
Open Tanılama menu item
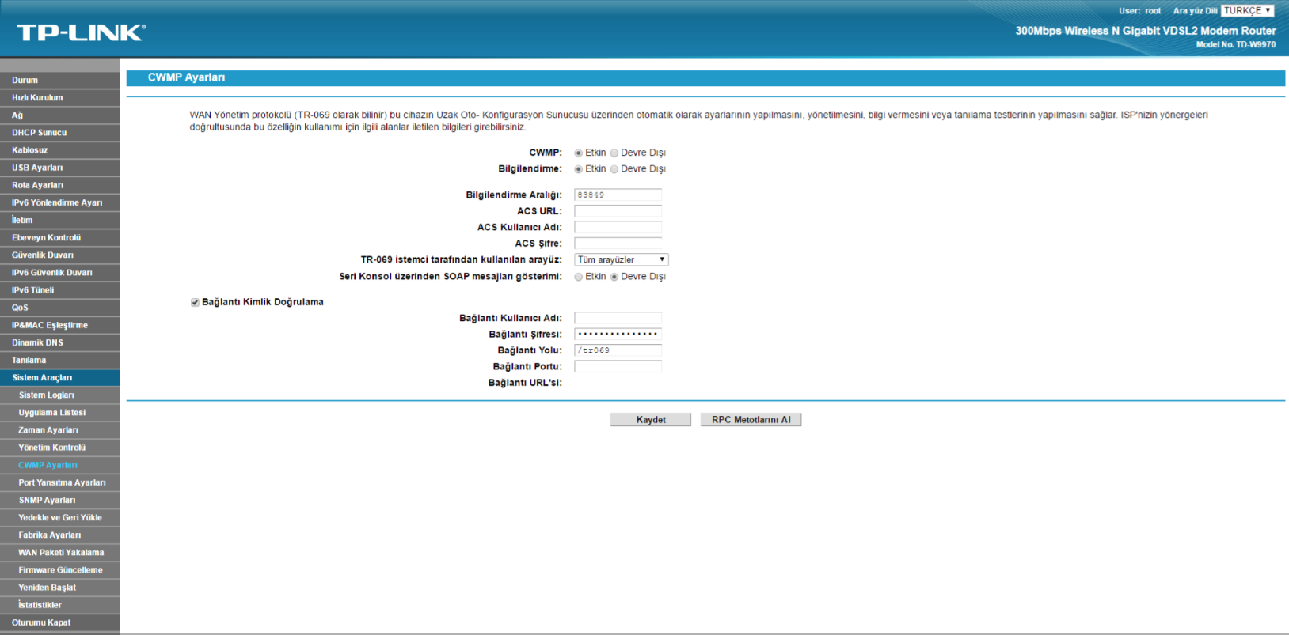coord(59,360)
